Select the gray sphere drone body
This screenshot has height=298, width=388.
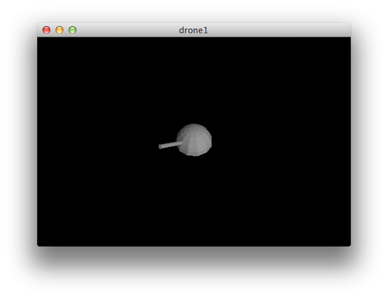pos(195,140)
